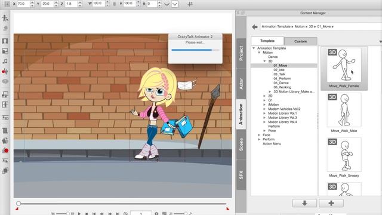Image resolution: width=382 pixels, height=215 pixels.
Task: Click the grid anchor icon in top toolbar
Action: (7, 4)
